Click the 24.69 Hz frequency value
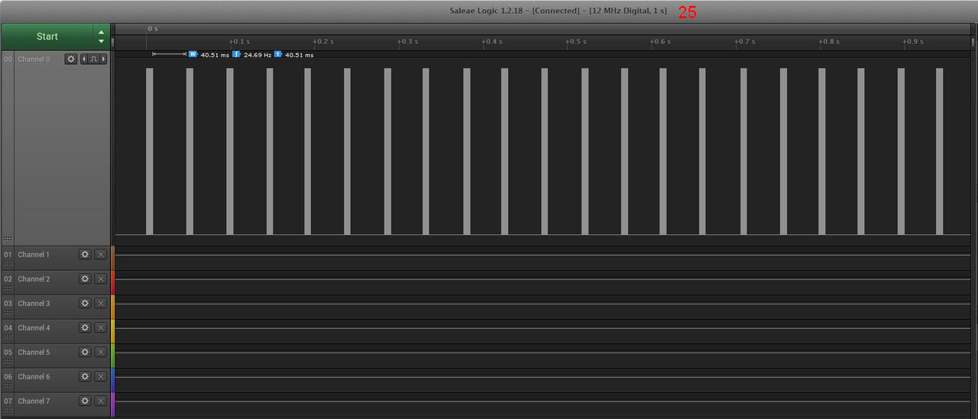This screenshot has width=978, height=419. tap(257, 55)
